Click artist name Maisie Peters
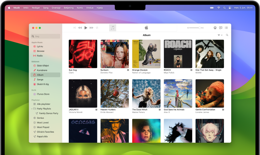 coord(139,112)
